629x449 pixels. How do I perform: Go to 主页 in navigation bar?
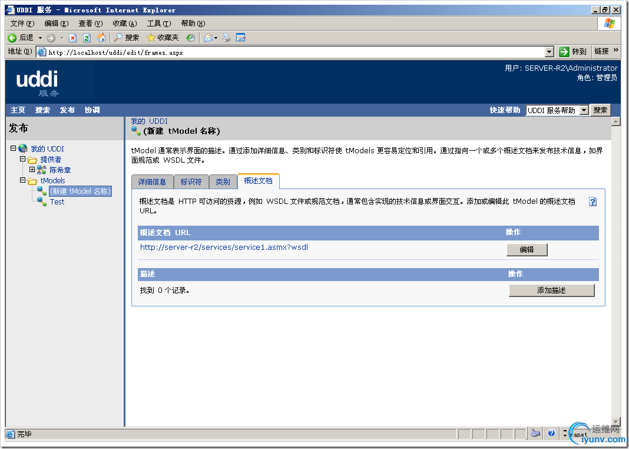point(18,110)
